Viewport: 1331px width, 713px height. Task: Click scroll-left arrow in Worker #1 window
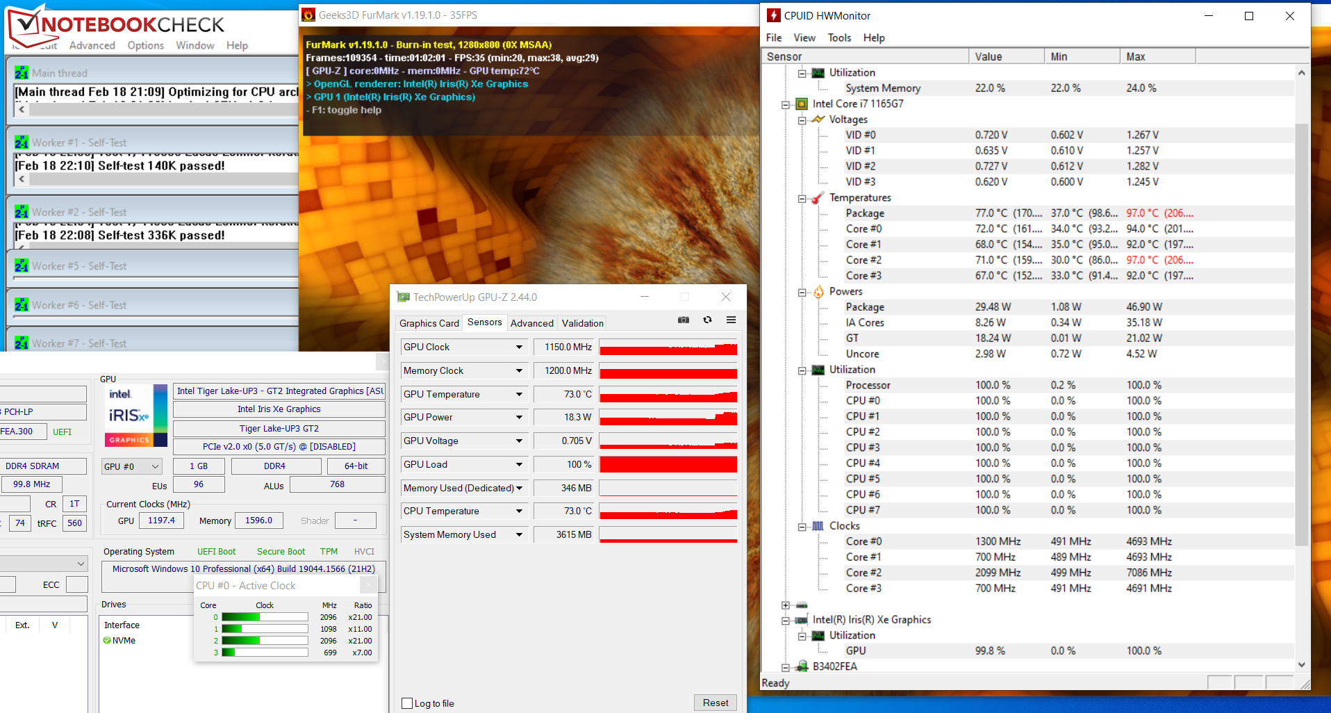[22, 179]
